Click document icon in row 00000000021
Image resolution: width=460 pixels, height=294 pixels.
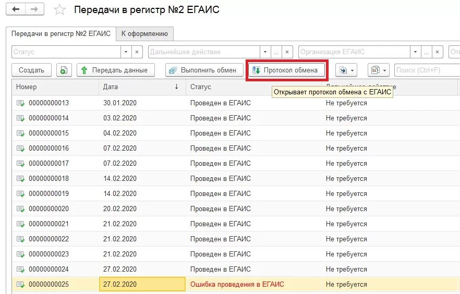coord(20,224)
